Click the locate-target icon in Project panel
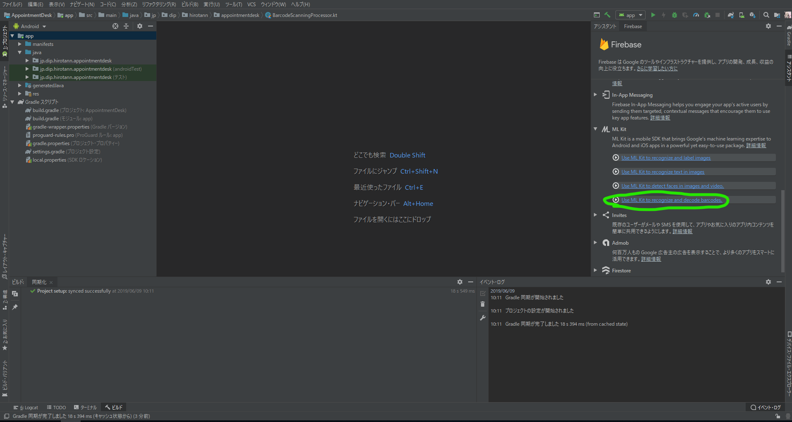This screenshot has width=792, height=422. [115, 26]
